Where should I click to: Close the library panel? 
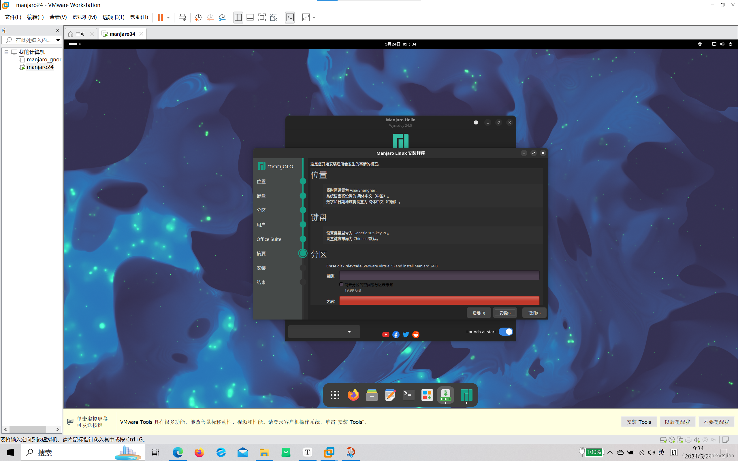click(57, 31)
